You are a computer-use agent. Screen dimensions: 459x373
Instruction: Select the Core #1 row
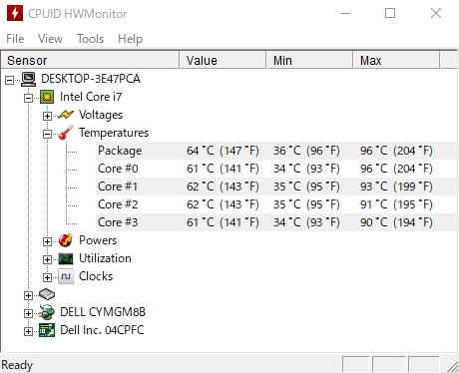tap(276, 186)
